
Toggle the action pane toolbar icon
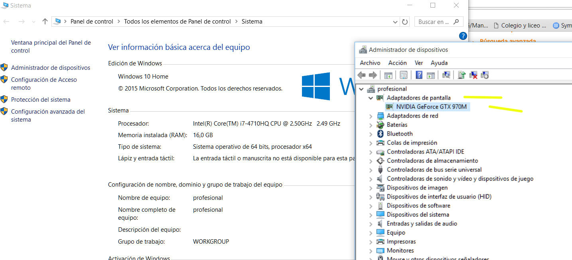click(x=430, y=75)
